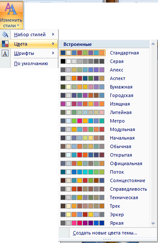Select the Аспект color theme

point(104,78)
